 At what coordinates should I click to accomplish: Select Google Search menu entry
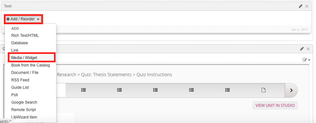click(x=24, y=102)
